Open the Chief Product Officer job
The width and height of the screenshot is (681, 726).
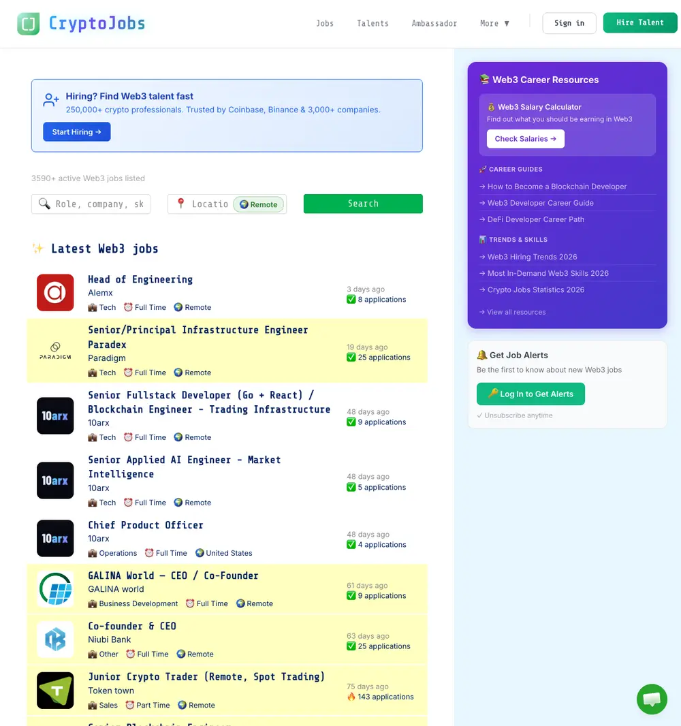coord(145,525)
